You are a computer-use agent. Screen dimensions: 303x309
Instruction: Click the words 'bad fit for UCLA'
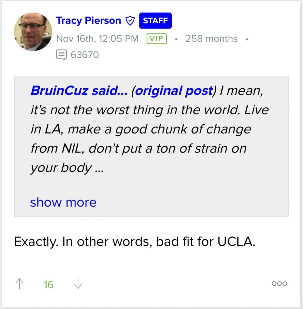click(x=206, y=242)
